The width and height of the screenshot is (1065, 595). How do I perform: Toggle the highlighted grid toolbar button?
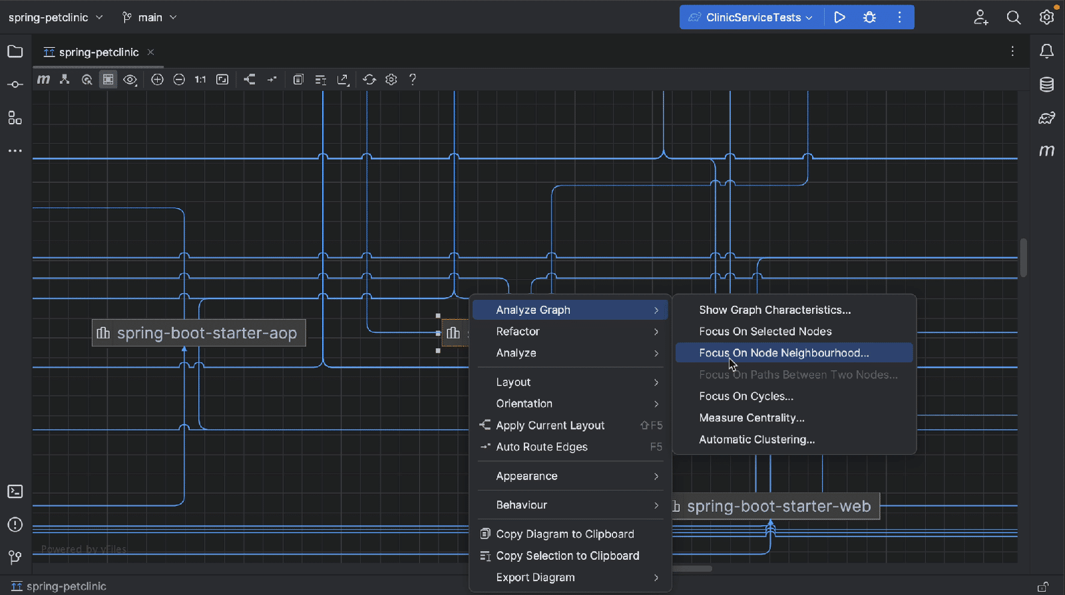pos(108,80)
